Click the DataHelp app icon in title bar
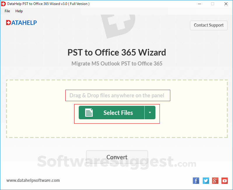233x190 pixels. (3, 4)
